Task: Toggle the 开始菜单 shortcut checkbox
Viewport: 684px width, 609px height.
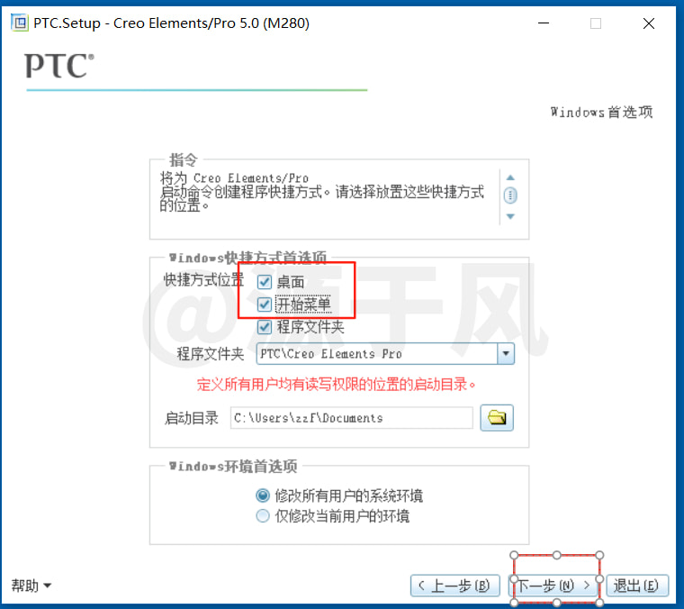Action: (265, 304)
